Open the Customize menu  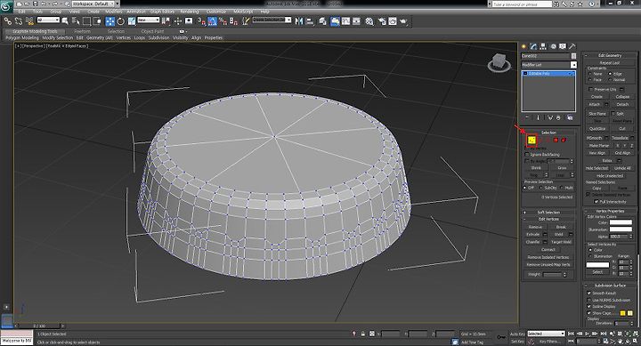[x=216, y=12]
